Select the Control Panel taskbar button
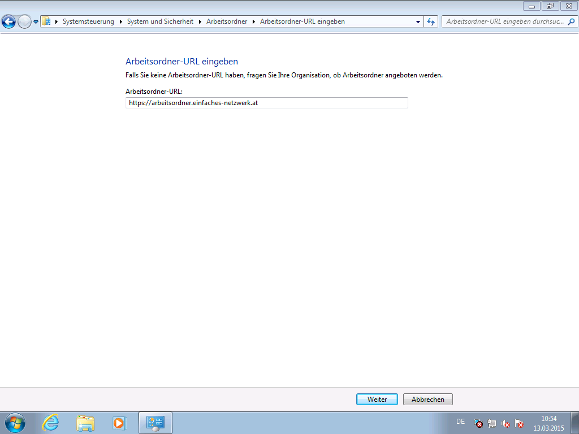This screenshot has height=434, width=579. pyautogui.click(x=155, y=423)
